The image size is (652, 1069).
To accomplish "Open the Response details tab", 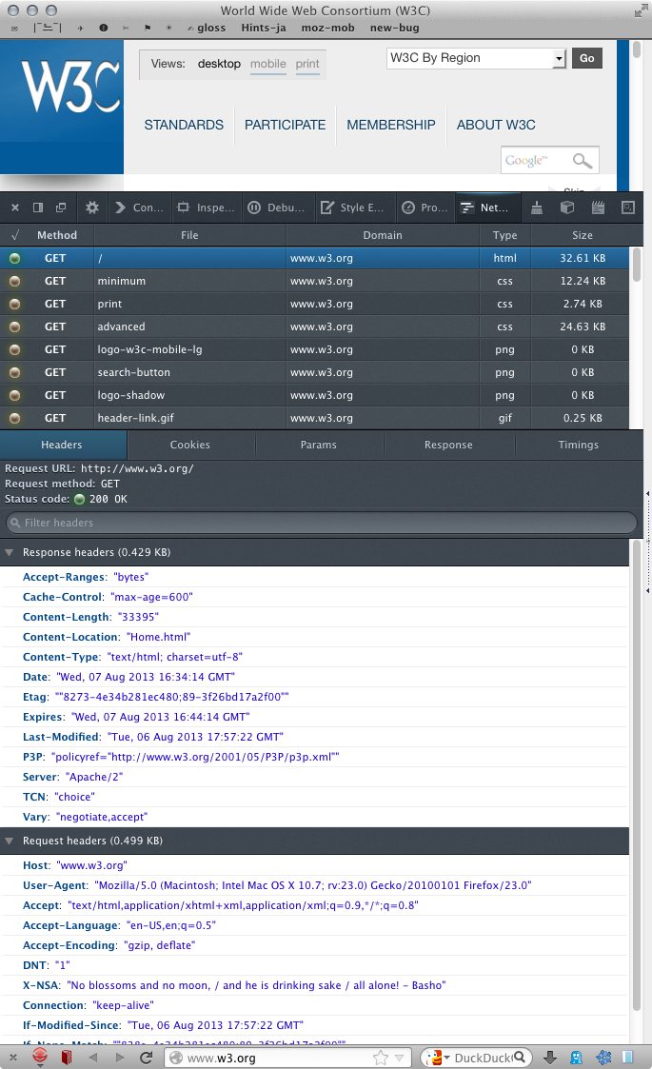I will point(448,445).
